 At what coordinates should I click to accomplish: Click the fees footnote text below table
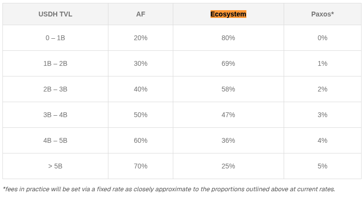(x=168, y=189)
